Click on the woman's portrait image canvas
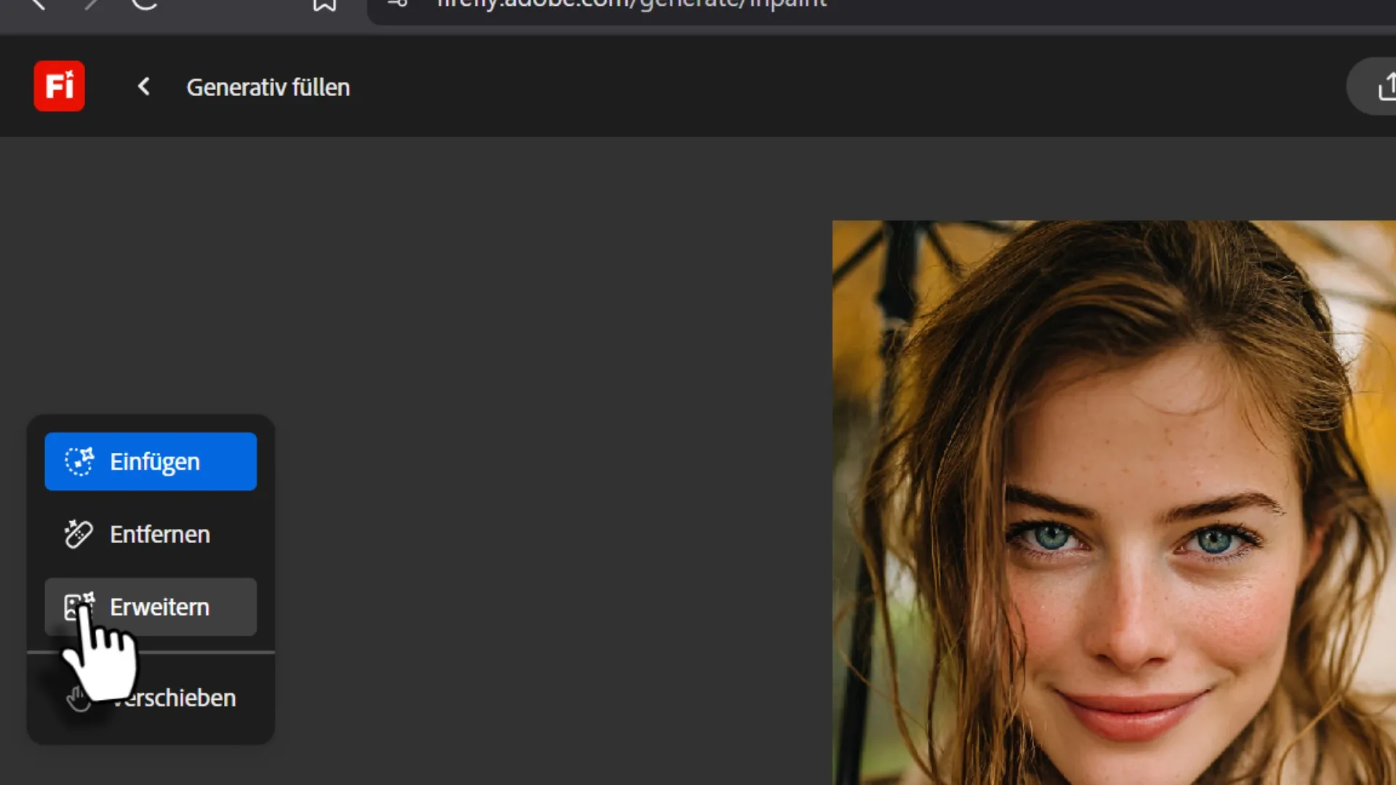Screen dimensions: 1396x785 tap(1120, 509)
